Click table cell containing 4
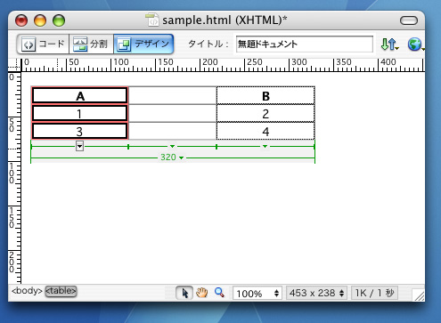The width and height of the screenshot is (441, 323). 265,131
